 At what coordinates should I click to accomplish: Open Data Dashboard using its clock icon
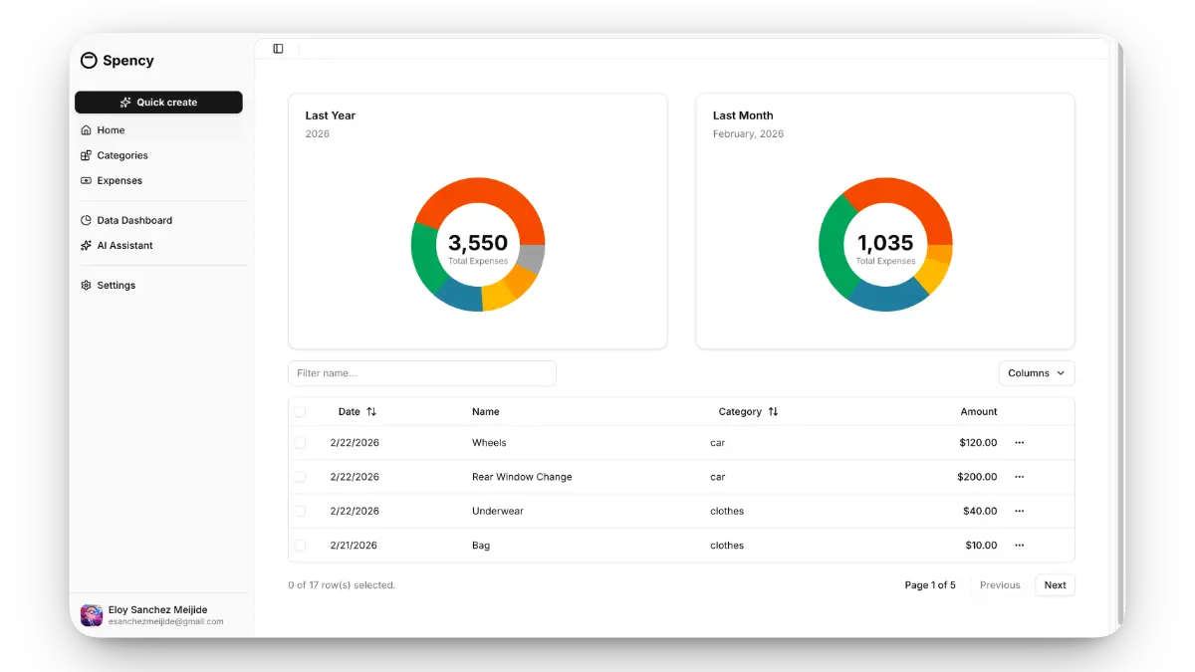(x=87, y=220)
